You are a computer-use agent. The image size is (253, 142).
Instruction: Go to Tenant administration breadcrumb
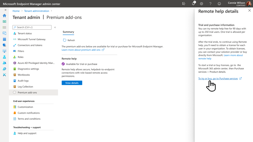click(x=37, y=11)
